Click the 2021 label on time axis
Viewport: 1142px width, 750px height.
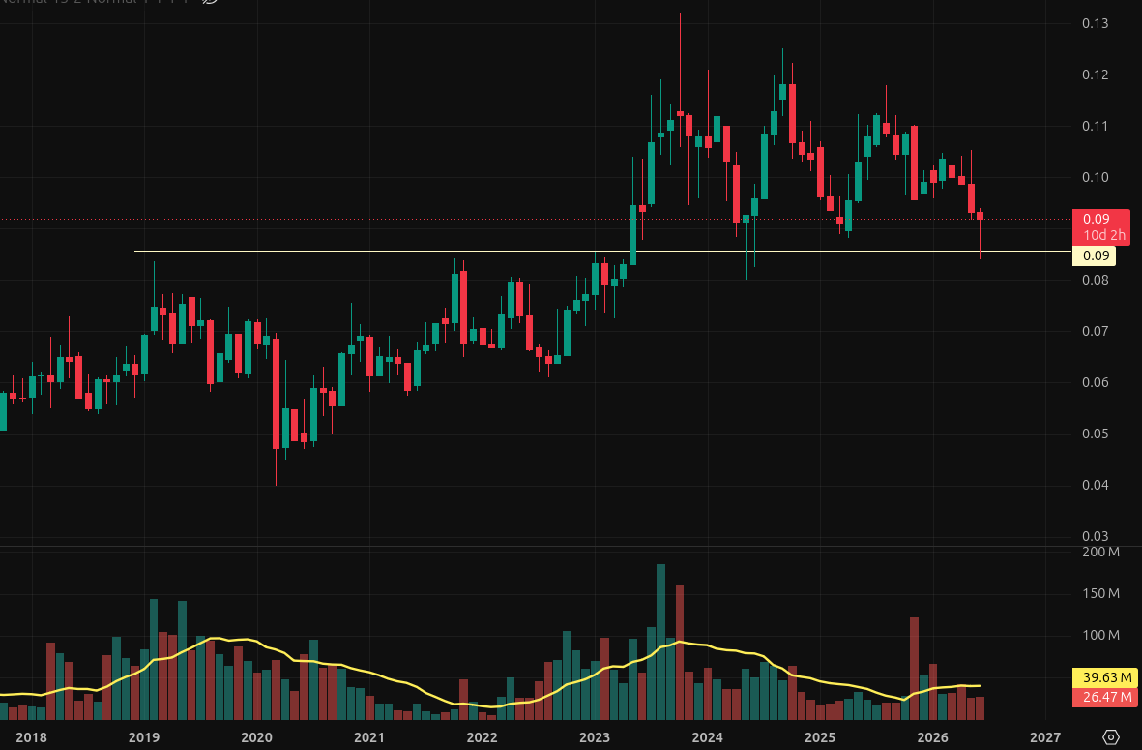[369, 737]
